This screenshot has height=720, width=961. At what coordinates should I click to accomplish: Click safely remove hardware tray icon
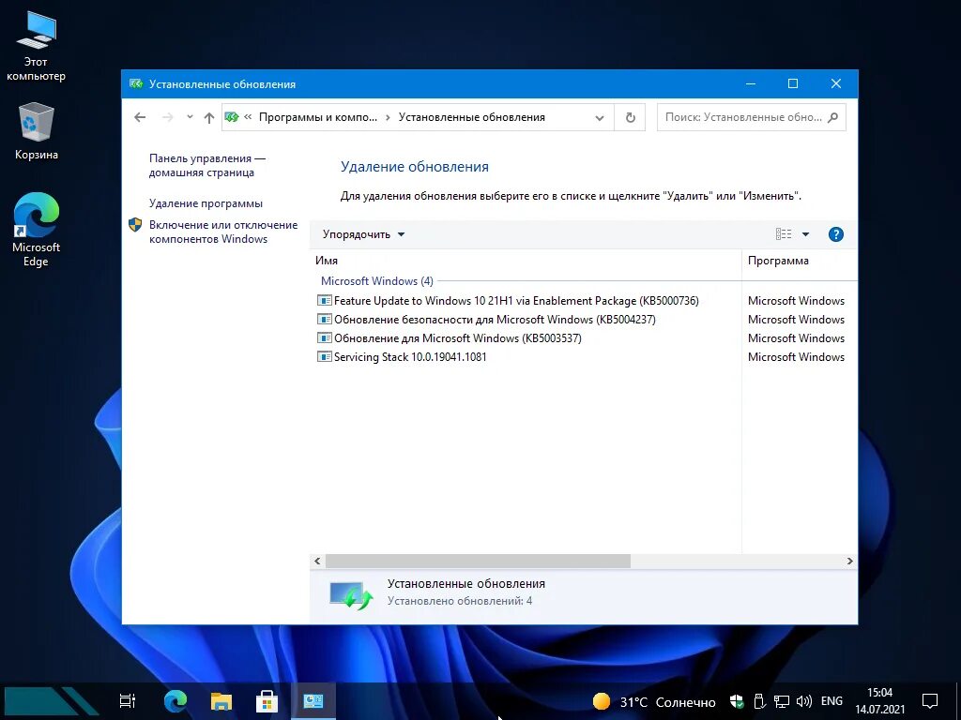coord(758,701)
